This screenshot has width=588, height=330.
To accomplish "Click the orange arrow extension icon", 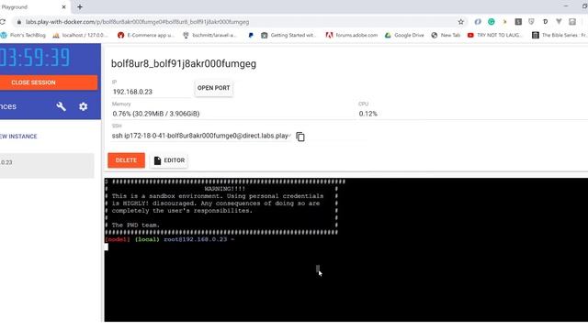I will 504,22.
